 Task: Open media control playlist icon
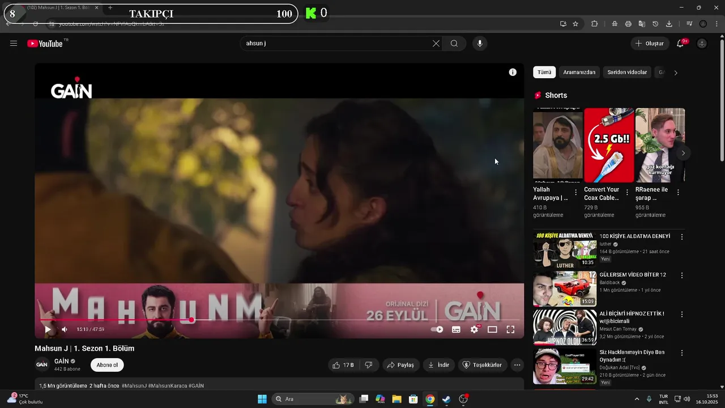pyautogui.click(x=689, y=24)
